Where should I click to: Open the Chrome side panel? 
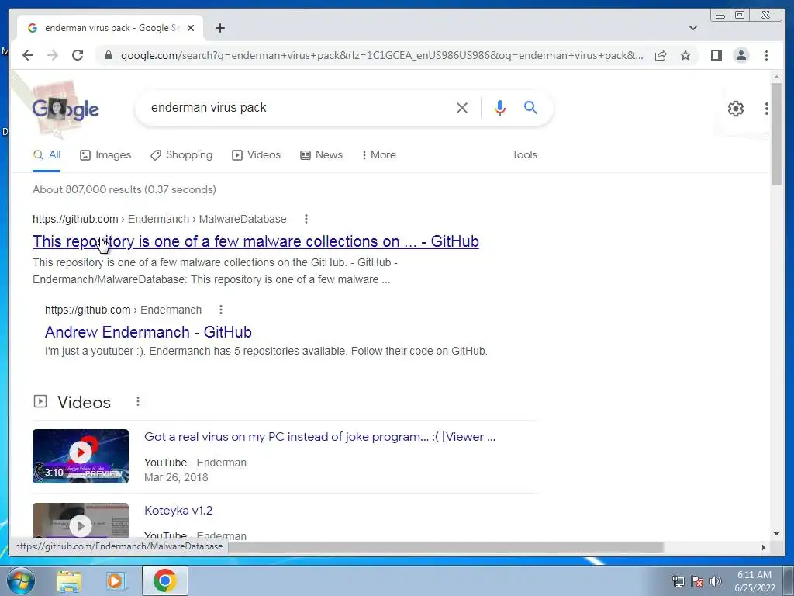pyautogui.click(x=716, y=55)
